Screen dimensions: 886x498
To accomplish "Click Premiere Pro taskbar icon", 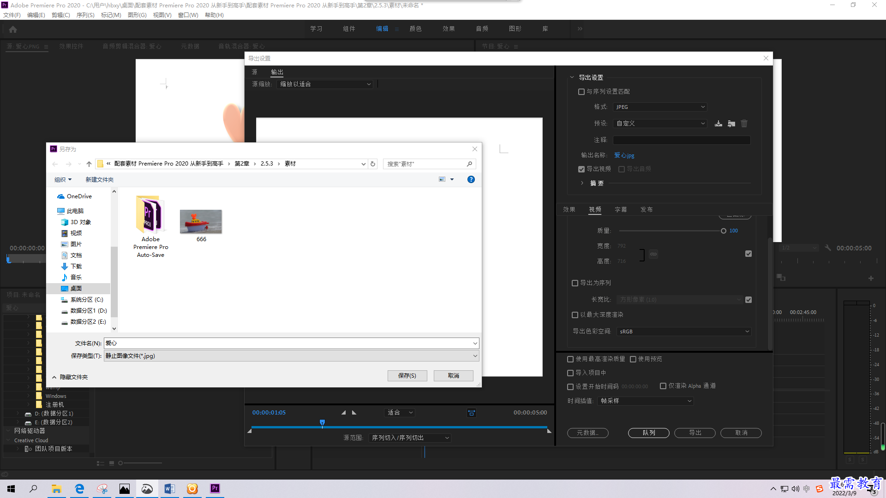I will pos(215,489).
